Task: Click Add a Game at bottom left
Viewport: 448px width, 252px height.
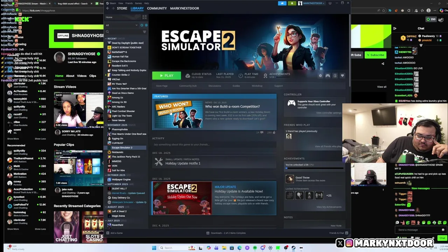Action: (115, 233)
